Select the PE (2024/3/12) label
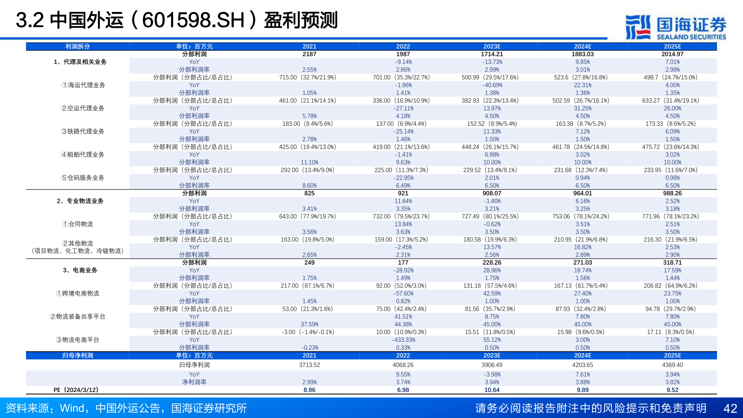The width and height of the screenshot is (743, 418). pos(76,390)
